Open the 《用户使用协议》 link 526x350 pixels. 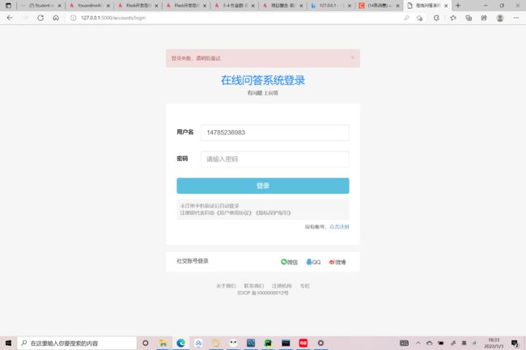click(x=234, y=213)
